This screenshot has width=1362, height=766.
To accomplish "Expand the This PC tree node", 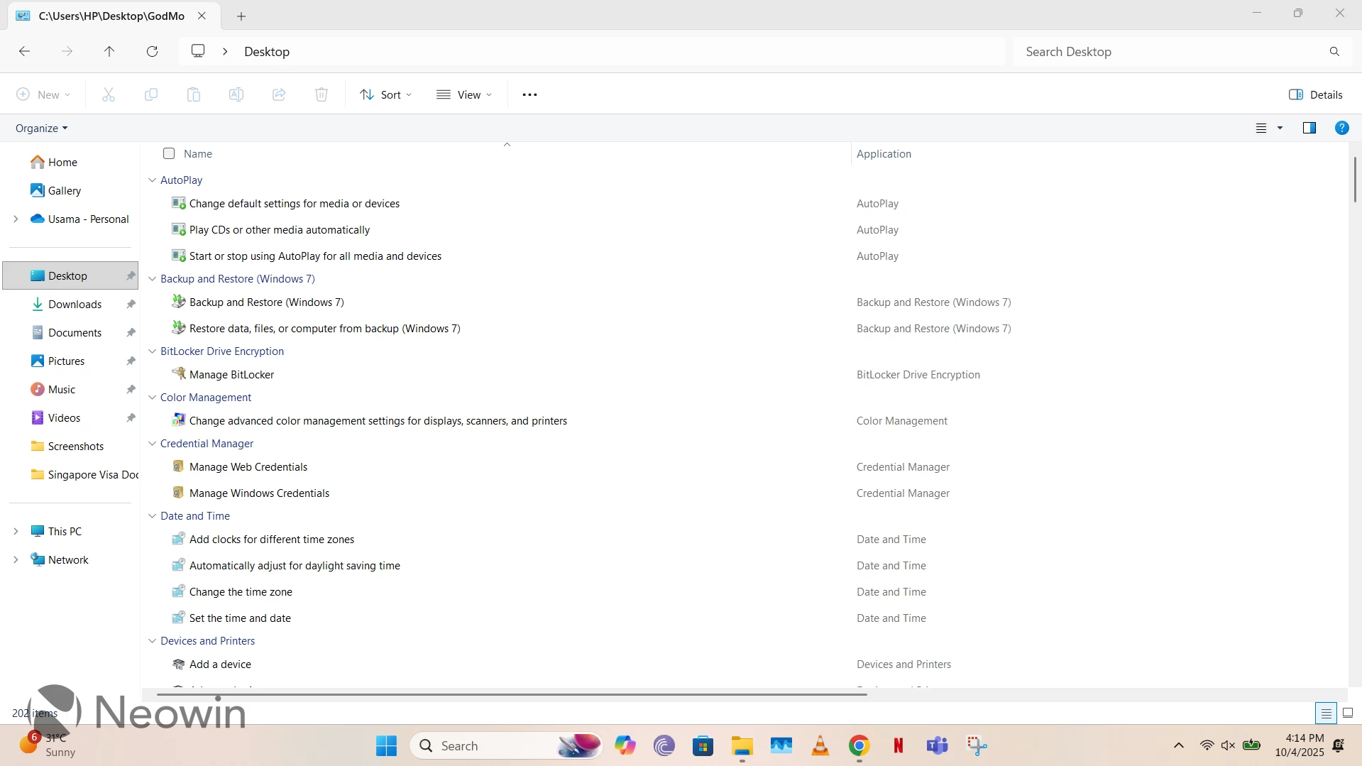I will pyautogui.click(x=16, y=531).
